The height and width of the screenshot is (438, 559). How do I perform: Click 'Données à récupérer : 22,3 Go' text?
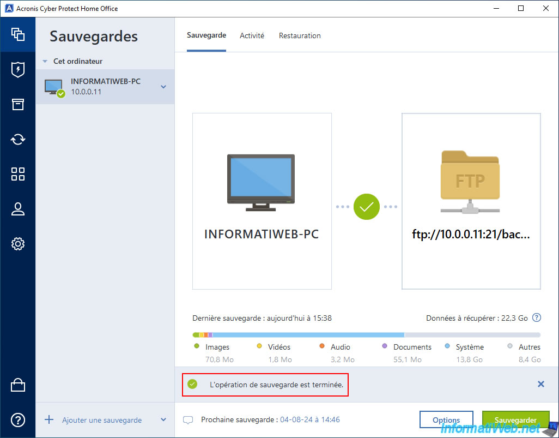[x=477, y=318]
